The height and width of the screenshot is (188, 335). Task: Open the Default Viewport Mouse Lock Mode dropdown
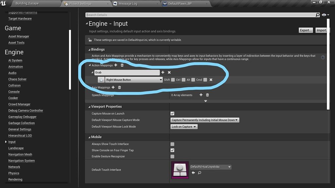[x=184, y=126]
